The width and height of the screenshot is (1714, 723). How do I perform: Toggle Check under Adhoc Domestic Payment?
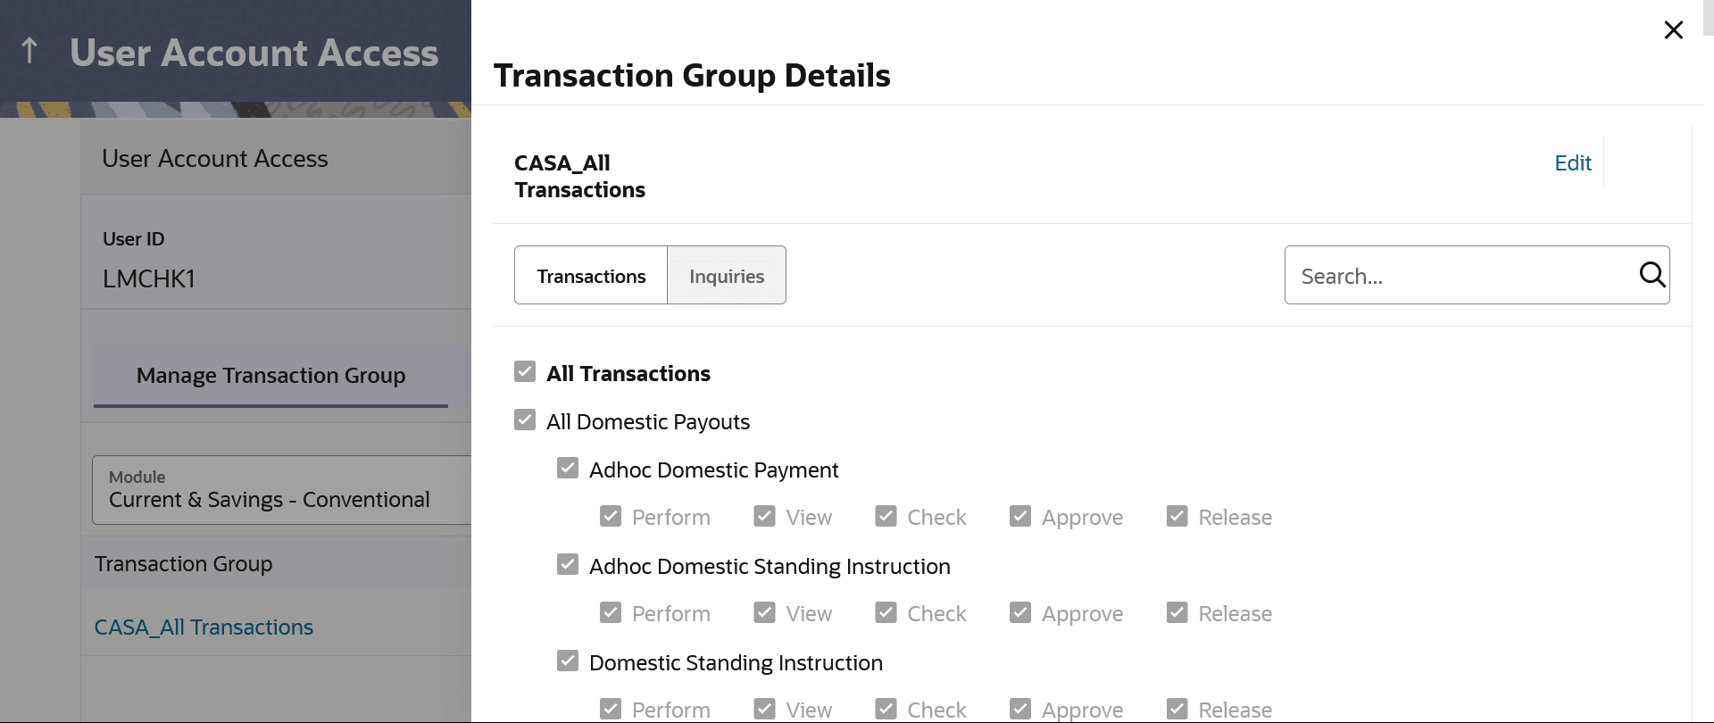886,517
